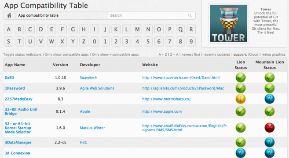Filter apps by letter Z

pos(84,42)
